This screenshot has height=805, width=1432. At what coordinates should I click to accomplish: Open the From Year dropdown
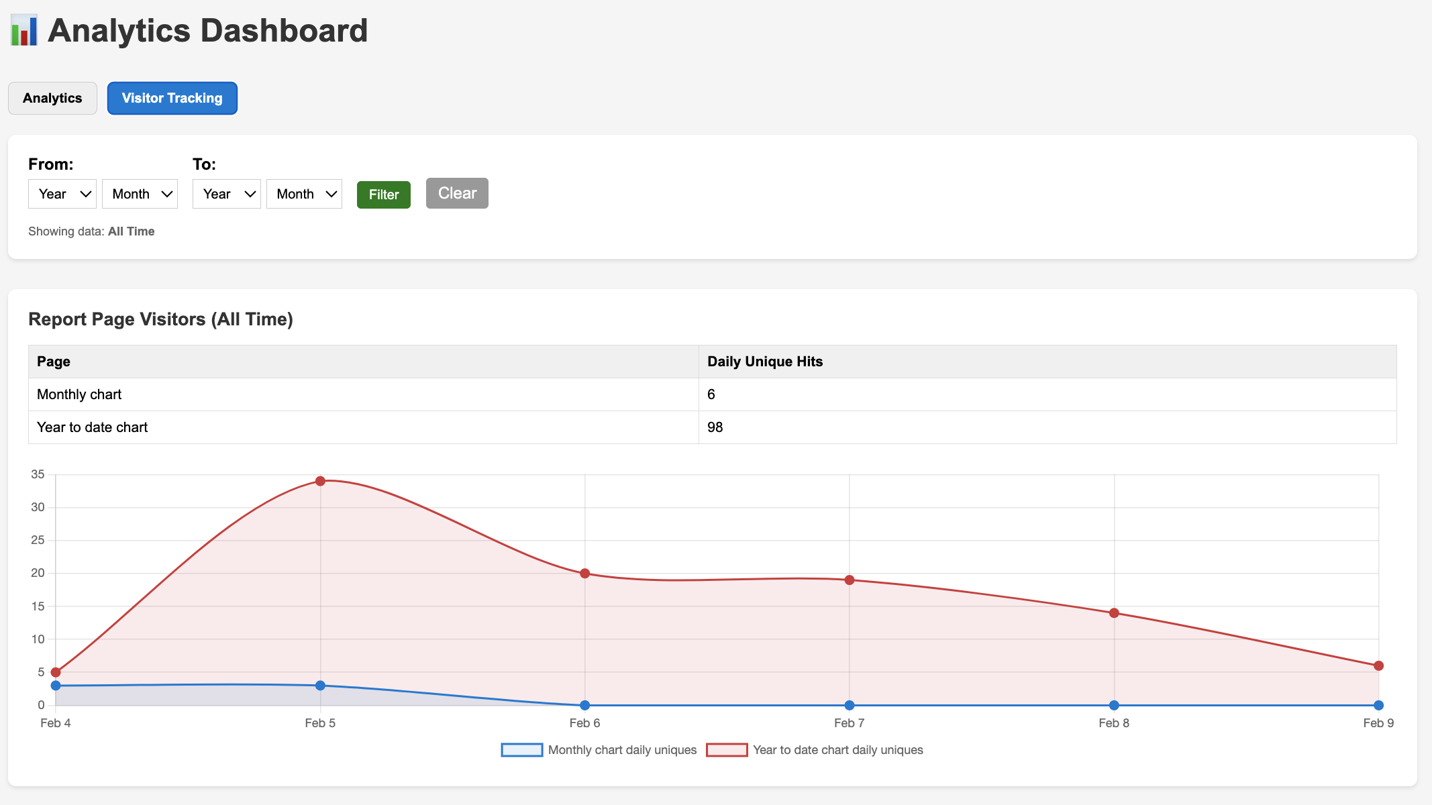pos(62,194)
